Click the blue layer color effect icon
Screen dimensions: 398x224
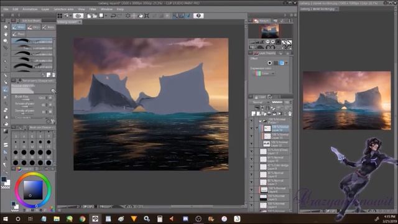tap(282, 63)
